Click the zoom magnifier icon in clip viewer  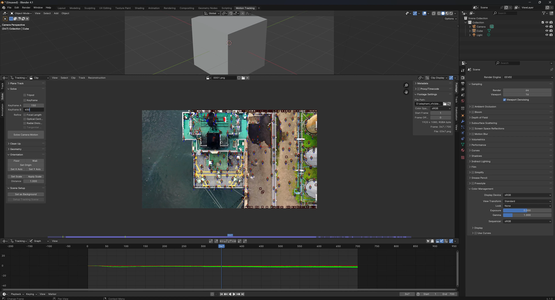point(406,86)
